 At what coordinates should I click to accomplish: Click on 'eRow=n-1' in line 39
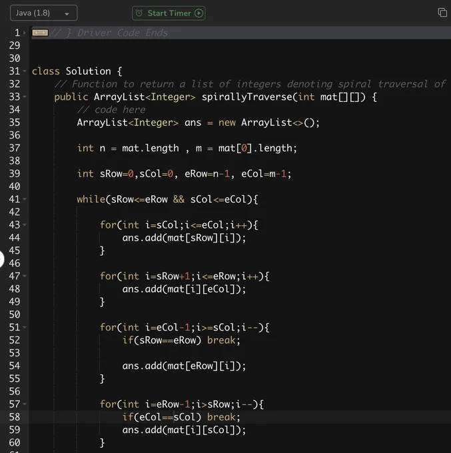[x=207, y=174]
